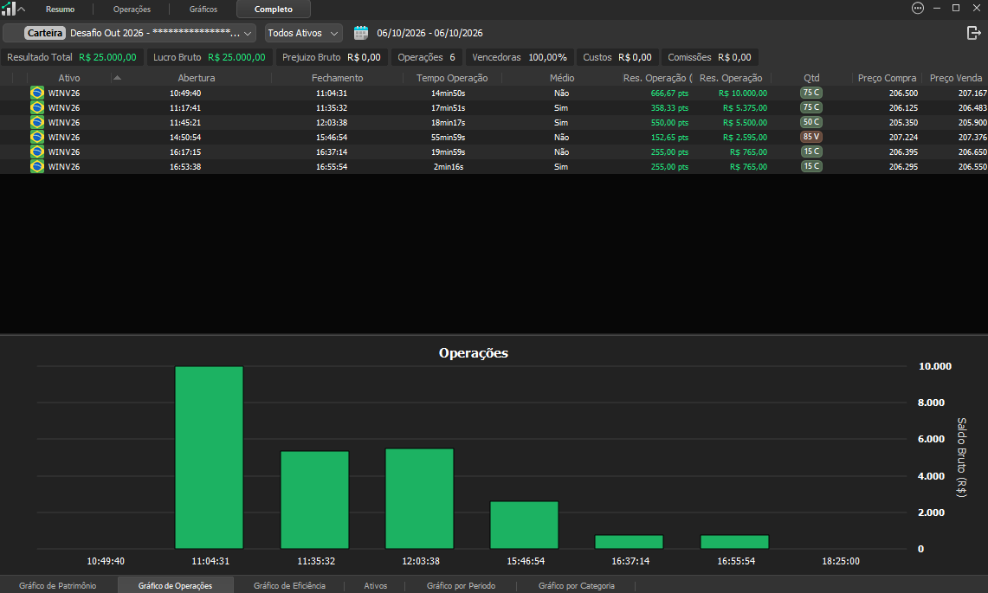
Task: Click Brazil flag icon on the 11:17:41 row
Action: (x=37, y=107)
